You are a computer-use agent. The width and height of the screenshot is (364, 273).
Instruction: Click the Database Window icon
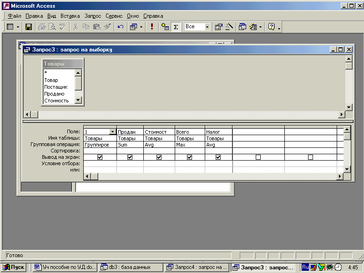[243, 27]
